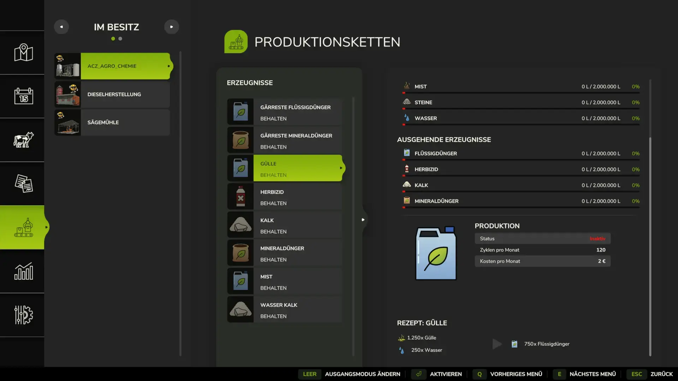Open the contracts documents icon
Image resolution: width=678 pixels, height=381 pixels.
pyautogui.click(x=23, y=183)
